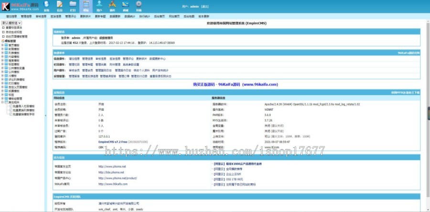The height and width of the screenshot is (212, 430).
Task: Open the http://www.phome.net official link
Action: (112, 167)
